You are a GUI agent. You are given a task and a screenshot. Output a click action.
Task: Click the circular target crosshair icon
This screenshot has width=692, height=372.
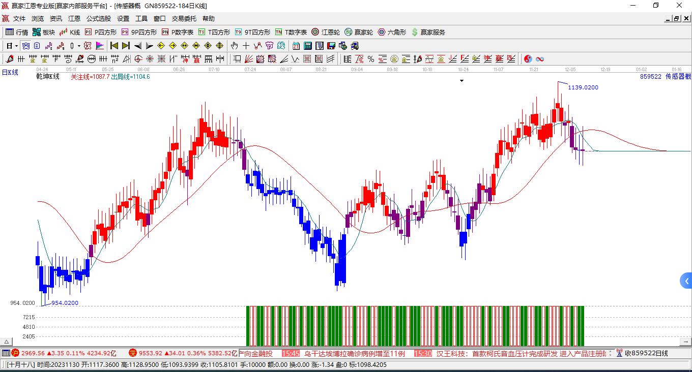[138, 59]
